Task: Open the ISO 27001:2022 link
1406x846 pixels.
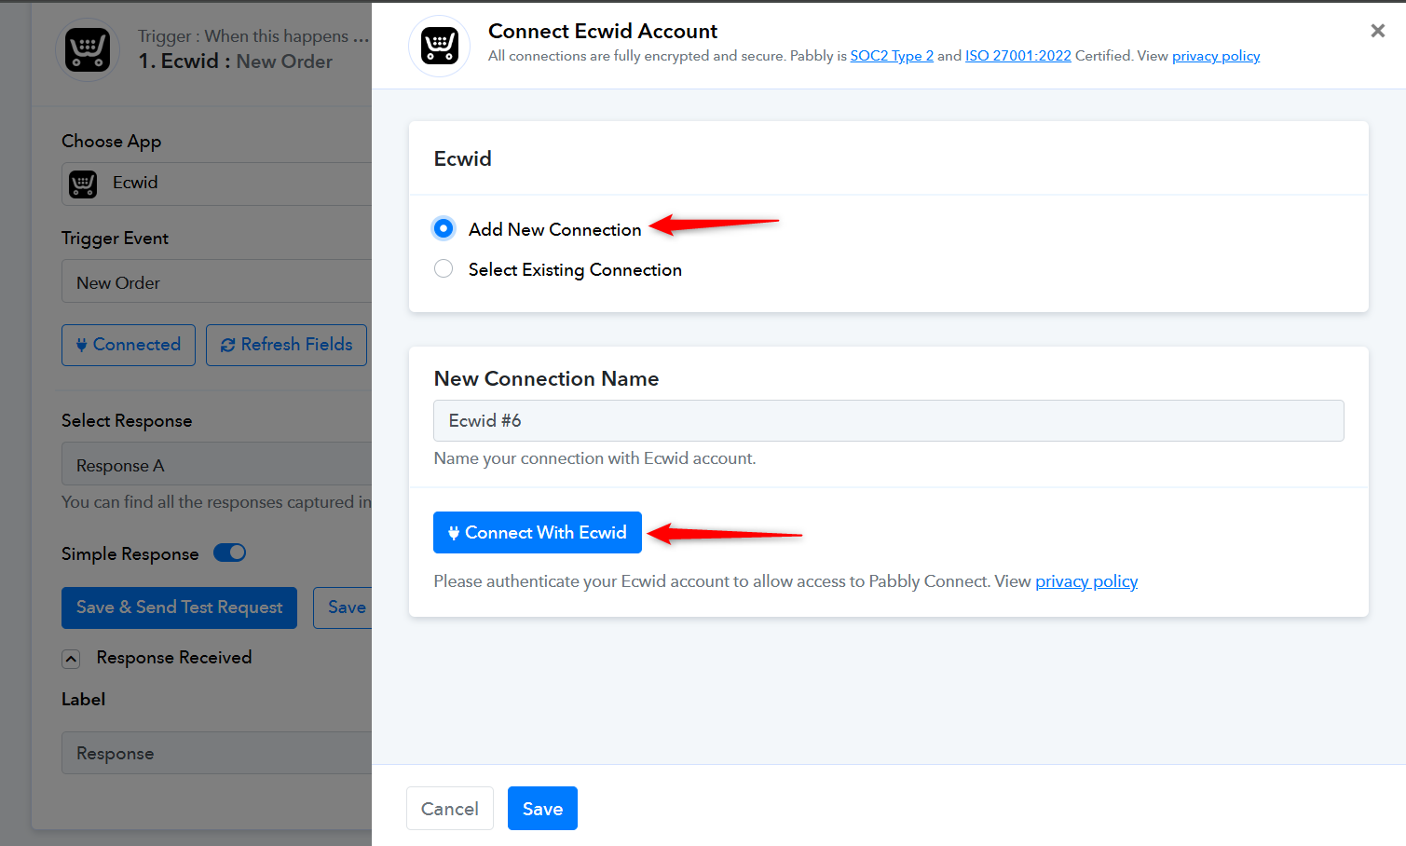Action: click(1018, 56)
